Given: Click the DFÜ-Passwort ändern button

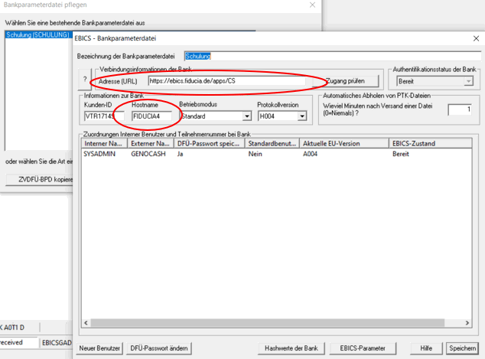Looking at the screenshot, I should (x=159, y=348).
